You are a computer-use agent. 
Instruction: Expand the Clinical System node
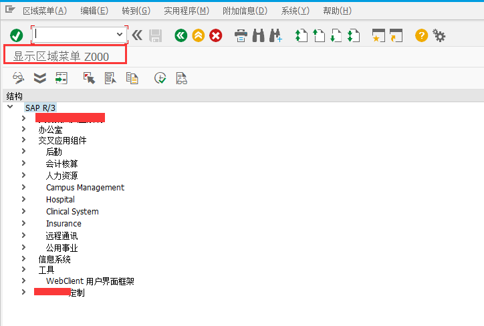[x=23, y=211]
